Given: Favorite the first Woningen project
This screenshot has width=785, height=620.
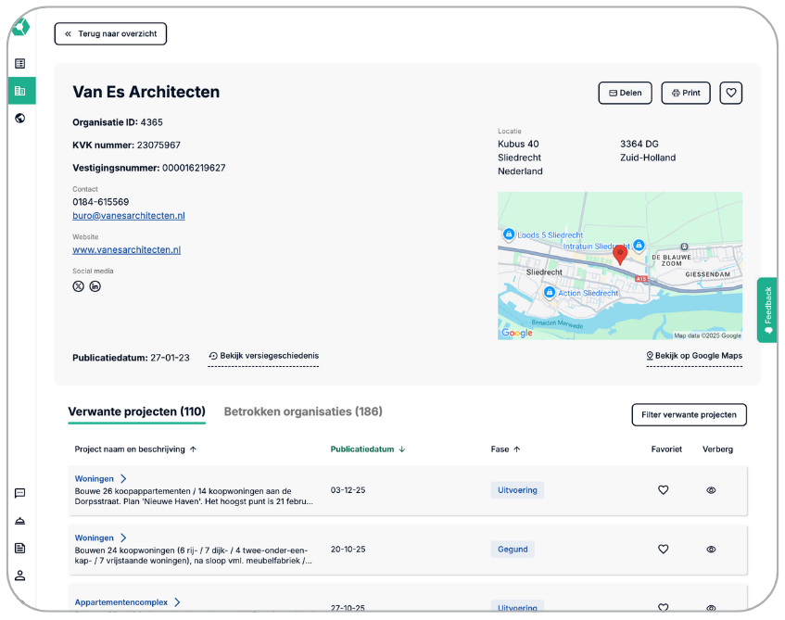Looking at the screenshot, I should click(x=663, y=490).
